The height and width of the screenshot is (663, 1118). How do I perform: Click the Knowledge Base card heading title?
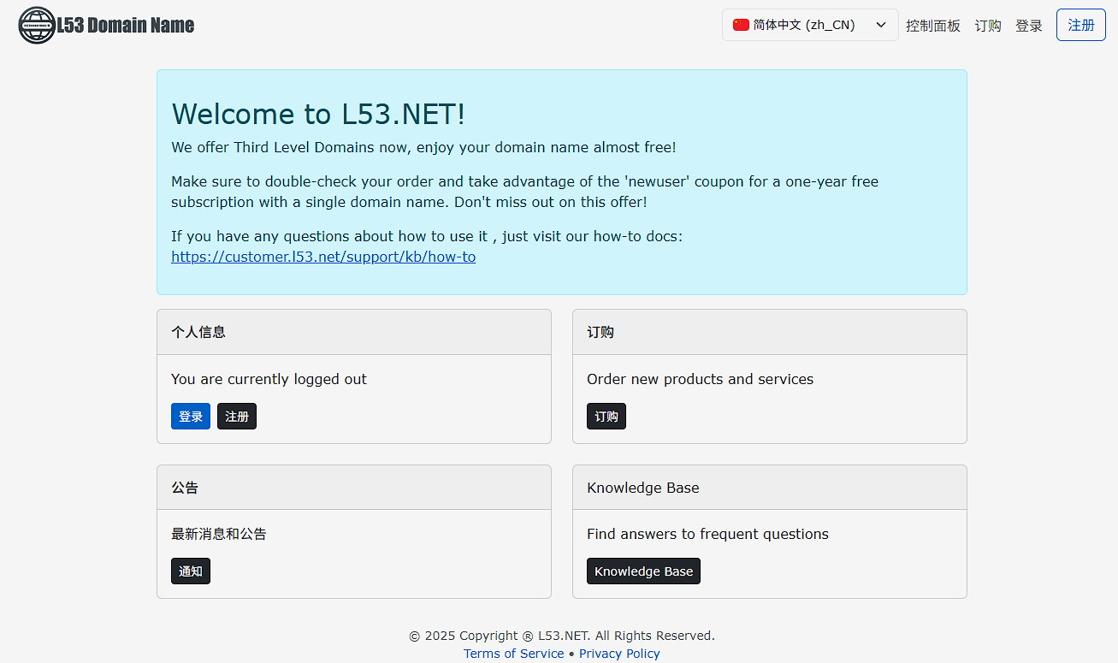(x=642, y=488)
